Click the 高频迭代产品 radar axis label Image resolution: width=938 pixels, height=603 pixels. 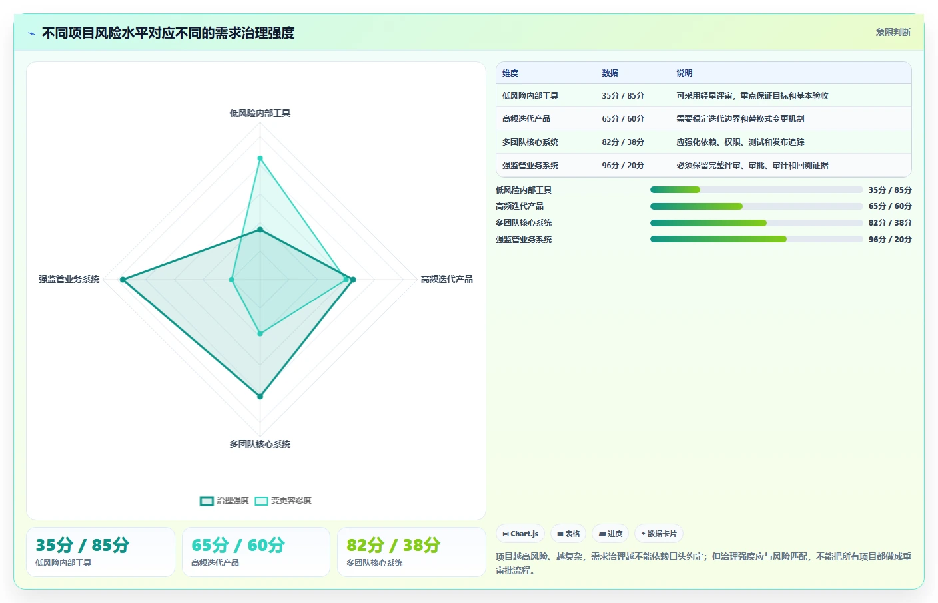(x=446, y=279)
